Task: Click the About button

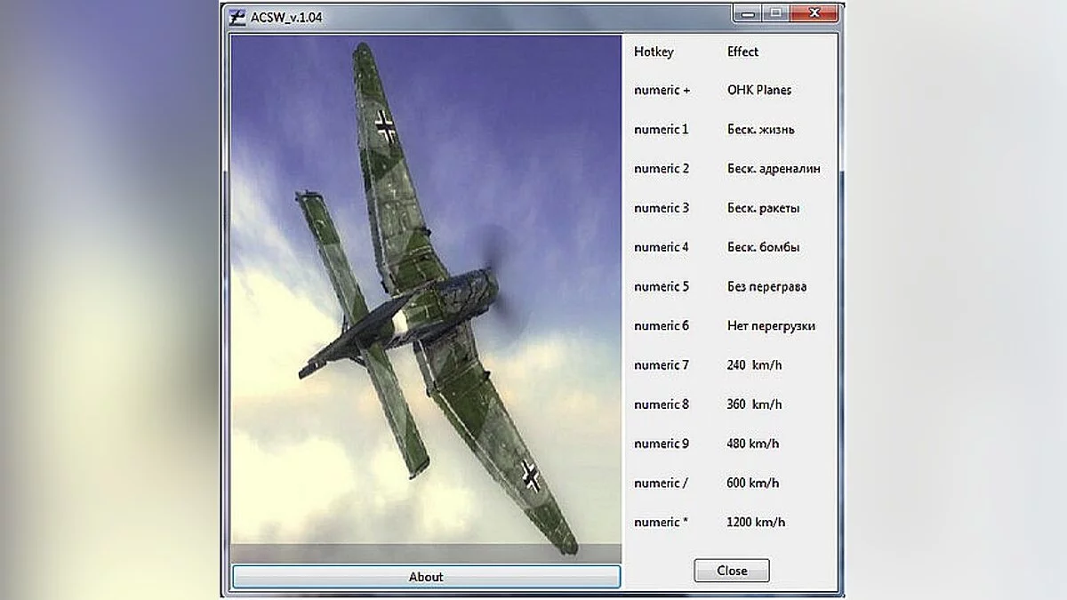Action: click(x=425, y=576)
